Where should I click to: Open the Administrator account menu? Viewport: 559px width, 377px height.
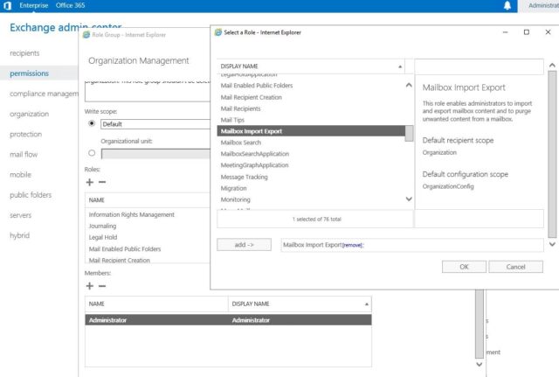click(x=542, y=5)
